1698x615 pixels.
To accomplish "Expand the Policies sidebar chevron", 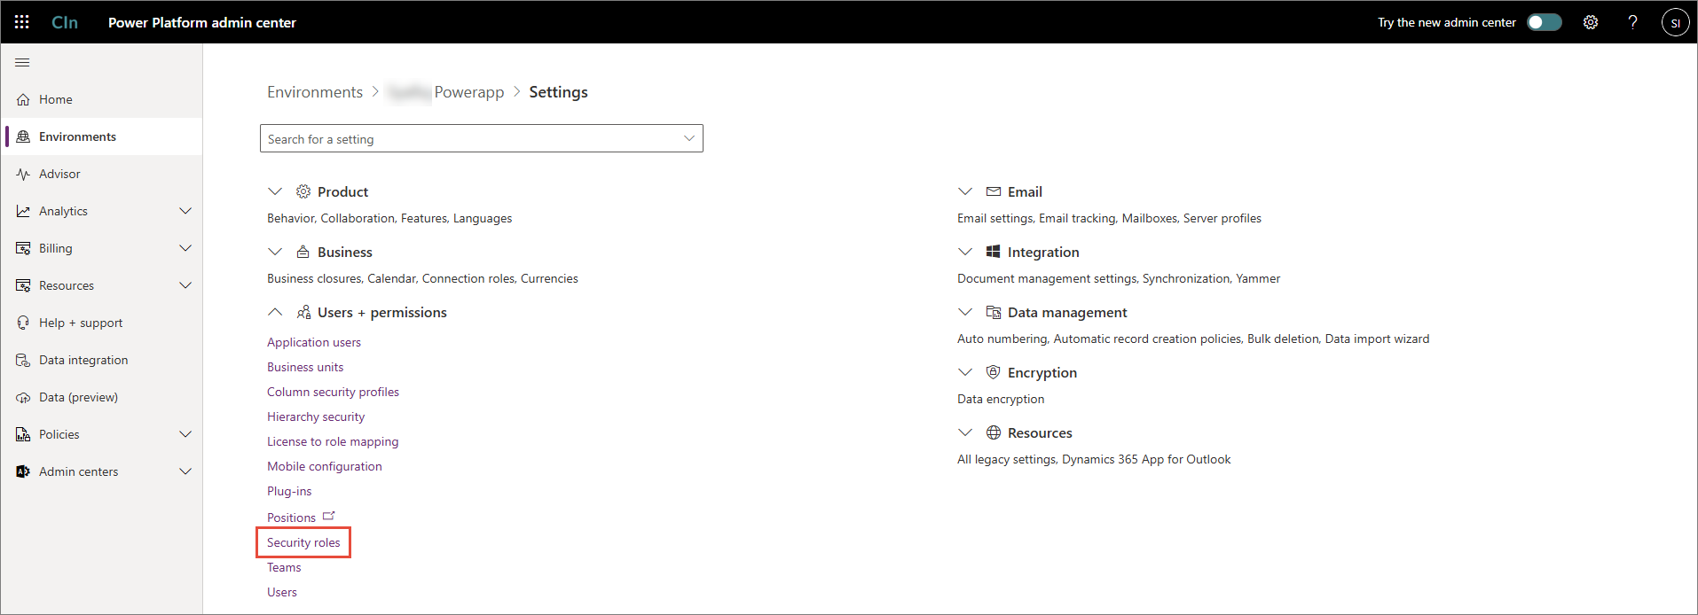I will pos(185,434).
